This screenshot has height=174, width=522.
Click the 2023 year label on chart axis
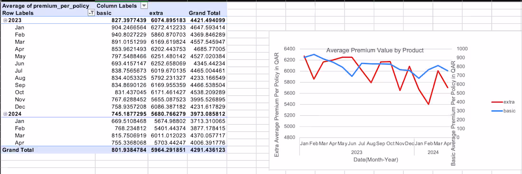click(356, 152)
